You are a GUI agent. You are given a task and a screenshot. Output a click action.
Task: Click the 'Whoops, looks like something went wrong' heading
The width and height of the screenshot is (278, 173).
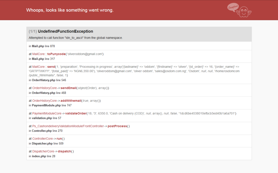pos(70,10)
